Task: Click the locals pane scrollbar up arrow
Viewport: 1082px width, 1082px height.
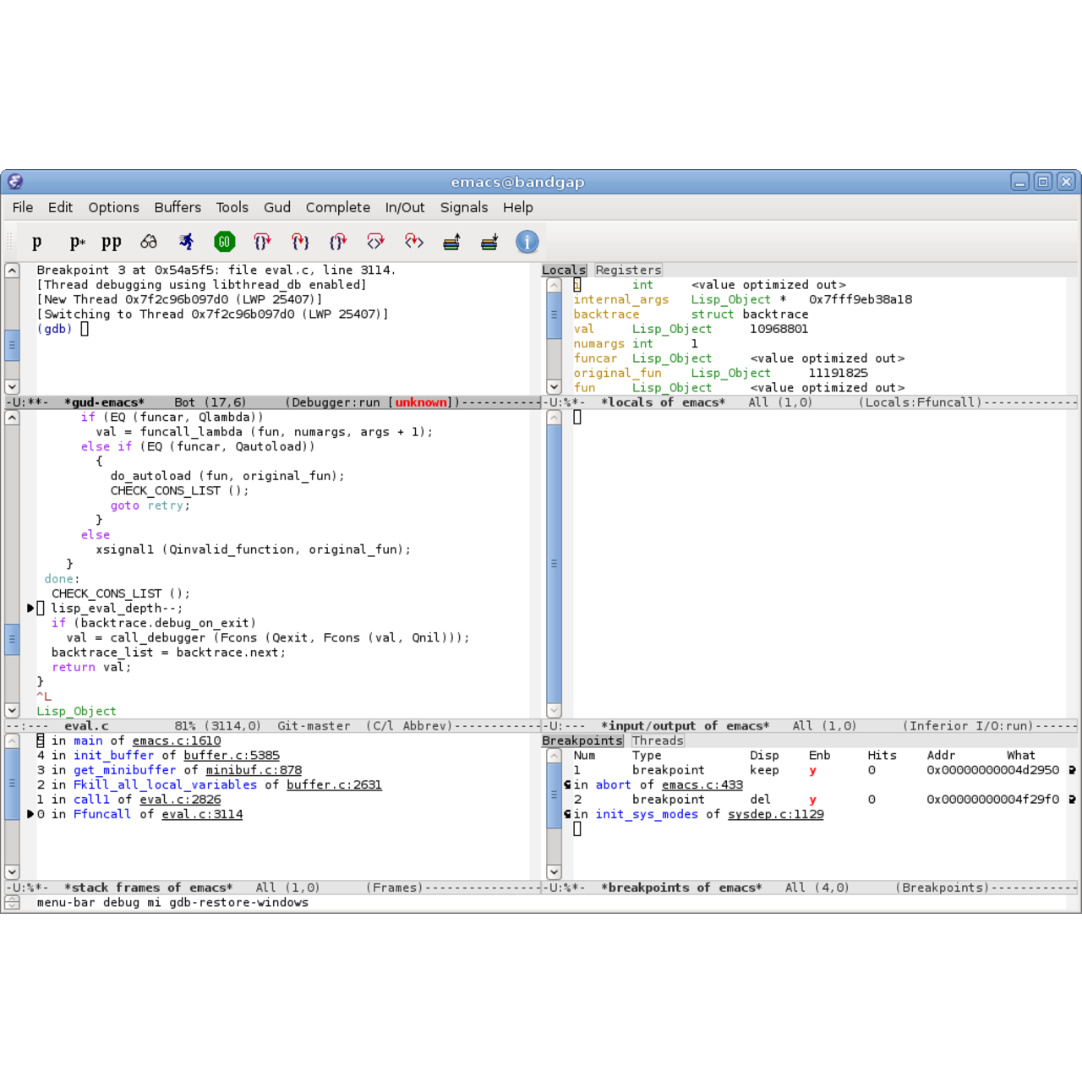Action: point(554,286)
